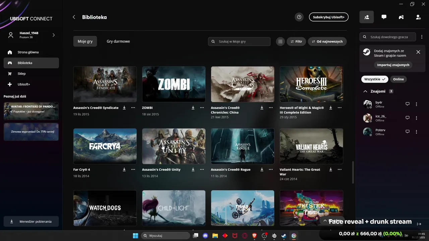The width and height of the screenshot is (429, 241).
Task: Open more options for Assassin's Creed Syndicate
Action: tap(133, 108)
